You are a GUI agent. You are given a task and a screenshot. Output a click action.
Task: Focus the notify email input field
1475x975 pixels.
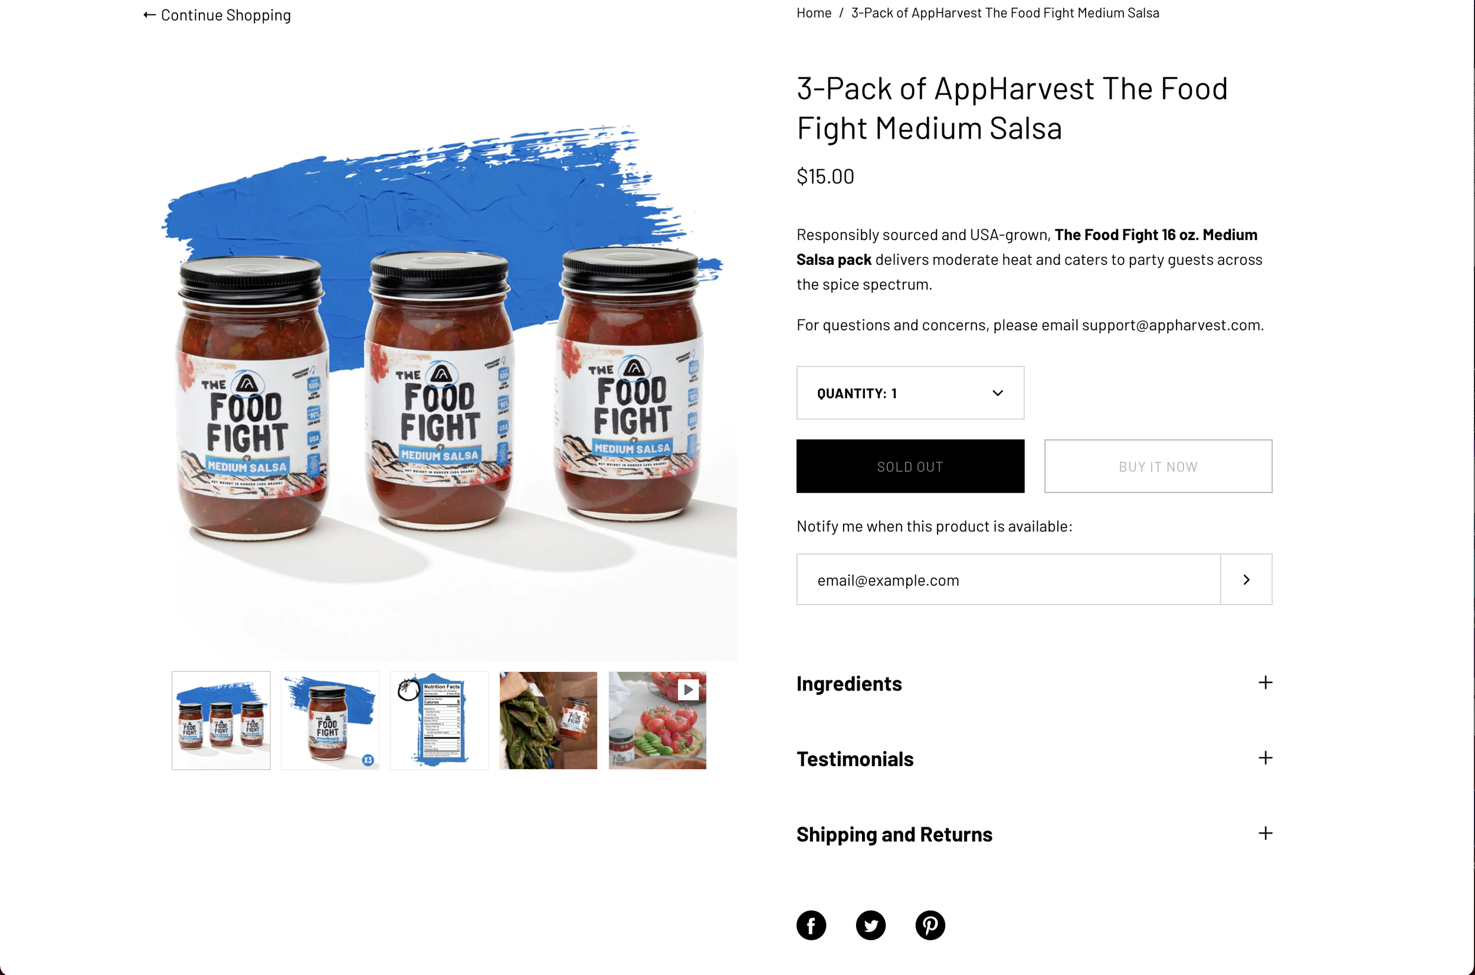coord(1008,580)
